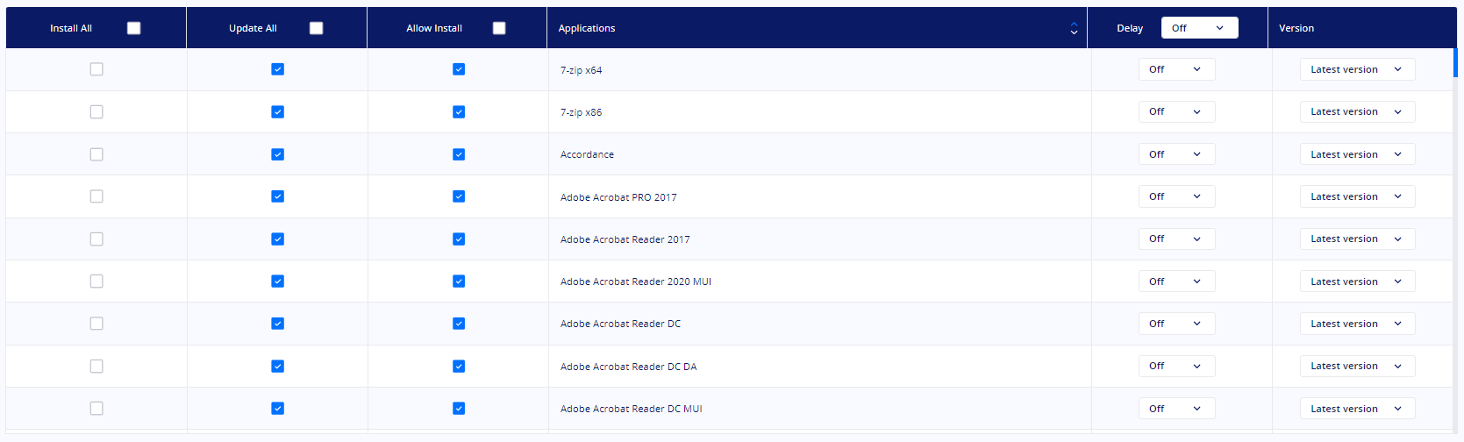Untick Update for Adobe Acrobat PRO 2017
The image size is (1464, 442).
(277, 196)
